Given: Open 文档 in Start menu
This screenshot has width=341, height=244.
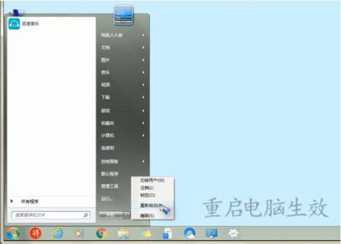Looking at the screenshot, I should pyautogui.click(x=105, y=47).
